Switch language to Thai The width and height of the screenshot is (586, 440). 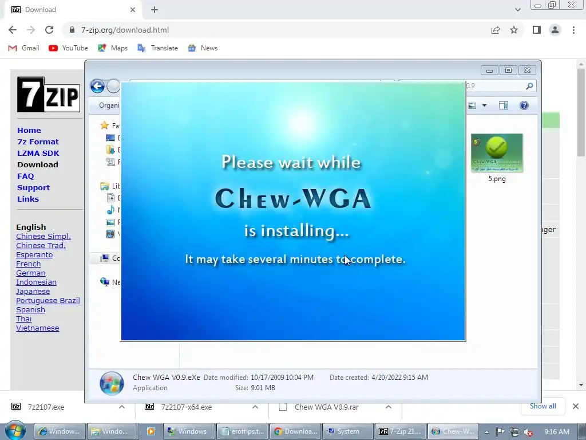coord(24,319)
